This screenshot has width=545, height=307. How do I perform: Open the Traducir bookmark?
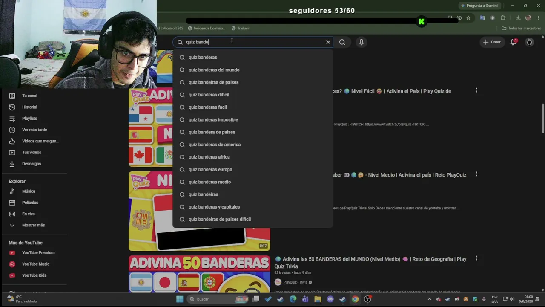click(x=241, y=28)
